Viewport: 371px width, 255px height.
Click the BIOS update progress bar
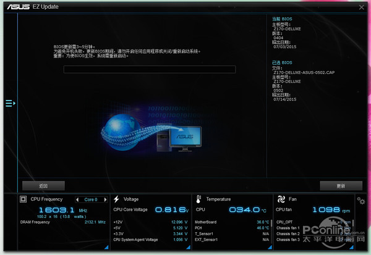150,70
